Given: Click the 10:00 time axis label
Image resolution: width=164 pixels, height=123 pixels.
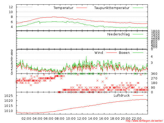Looking at the screenshot, I should 71,119.
